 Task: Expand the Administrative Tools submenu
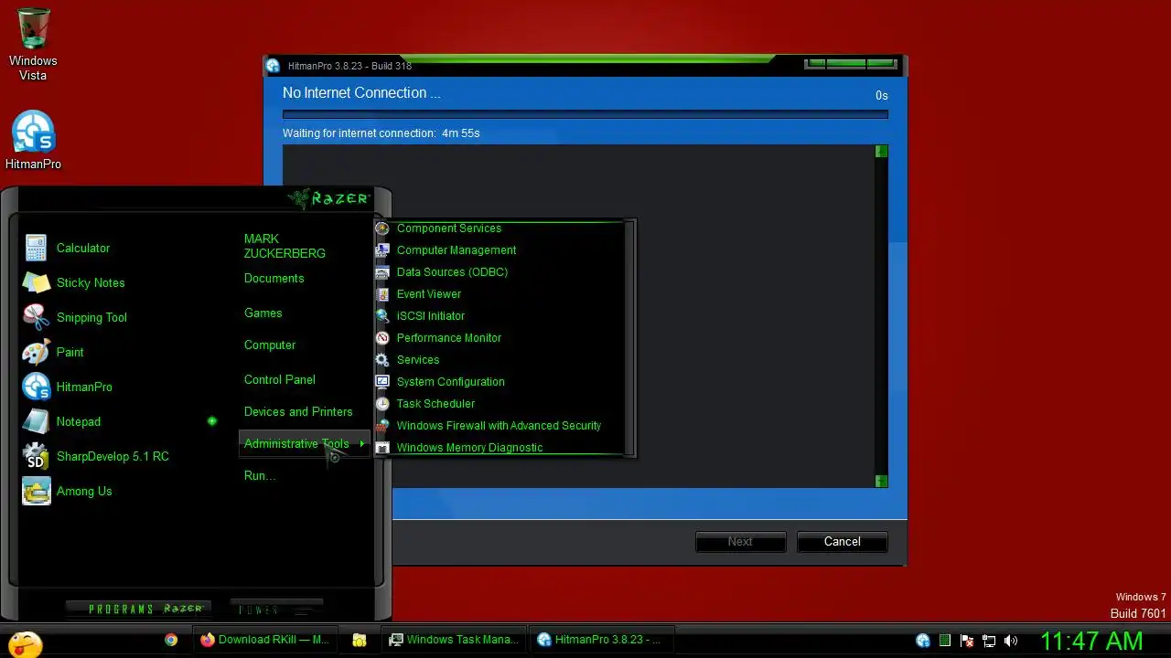[304, 443]
